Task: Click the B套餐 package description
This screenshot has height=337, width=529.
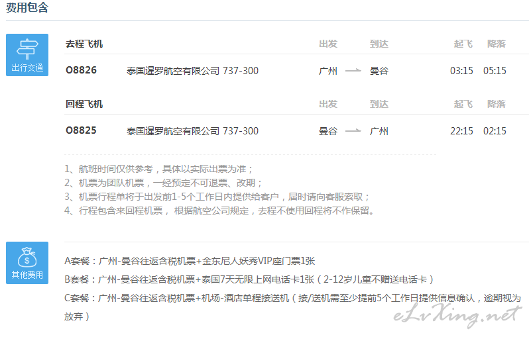Action: point(249,279)
